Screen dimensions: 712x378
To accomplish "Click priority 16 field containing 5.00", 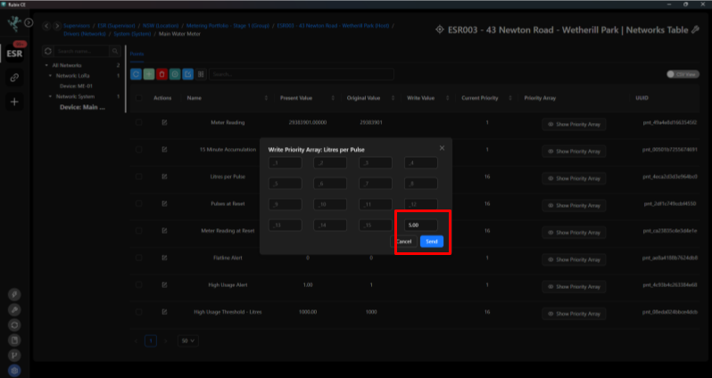I will [x=421, y=225].
